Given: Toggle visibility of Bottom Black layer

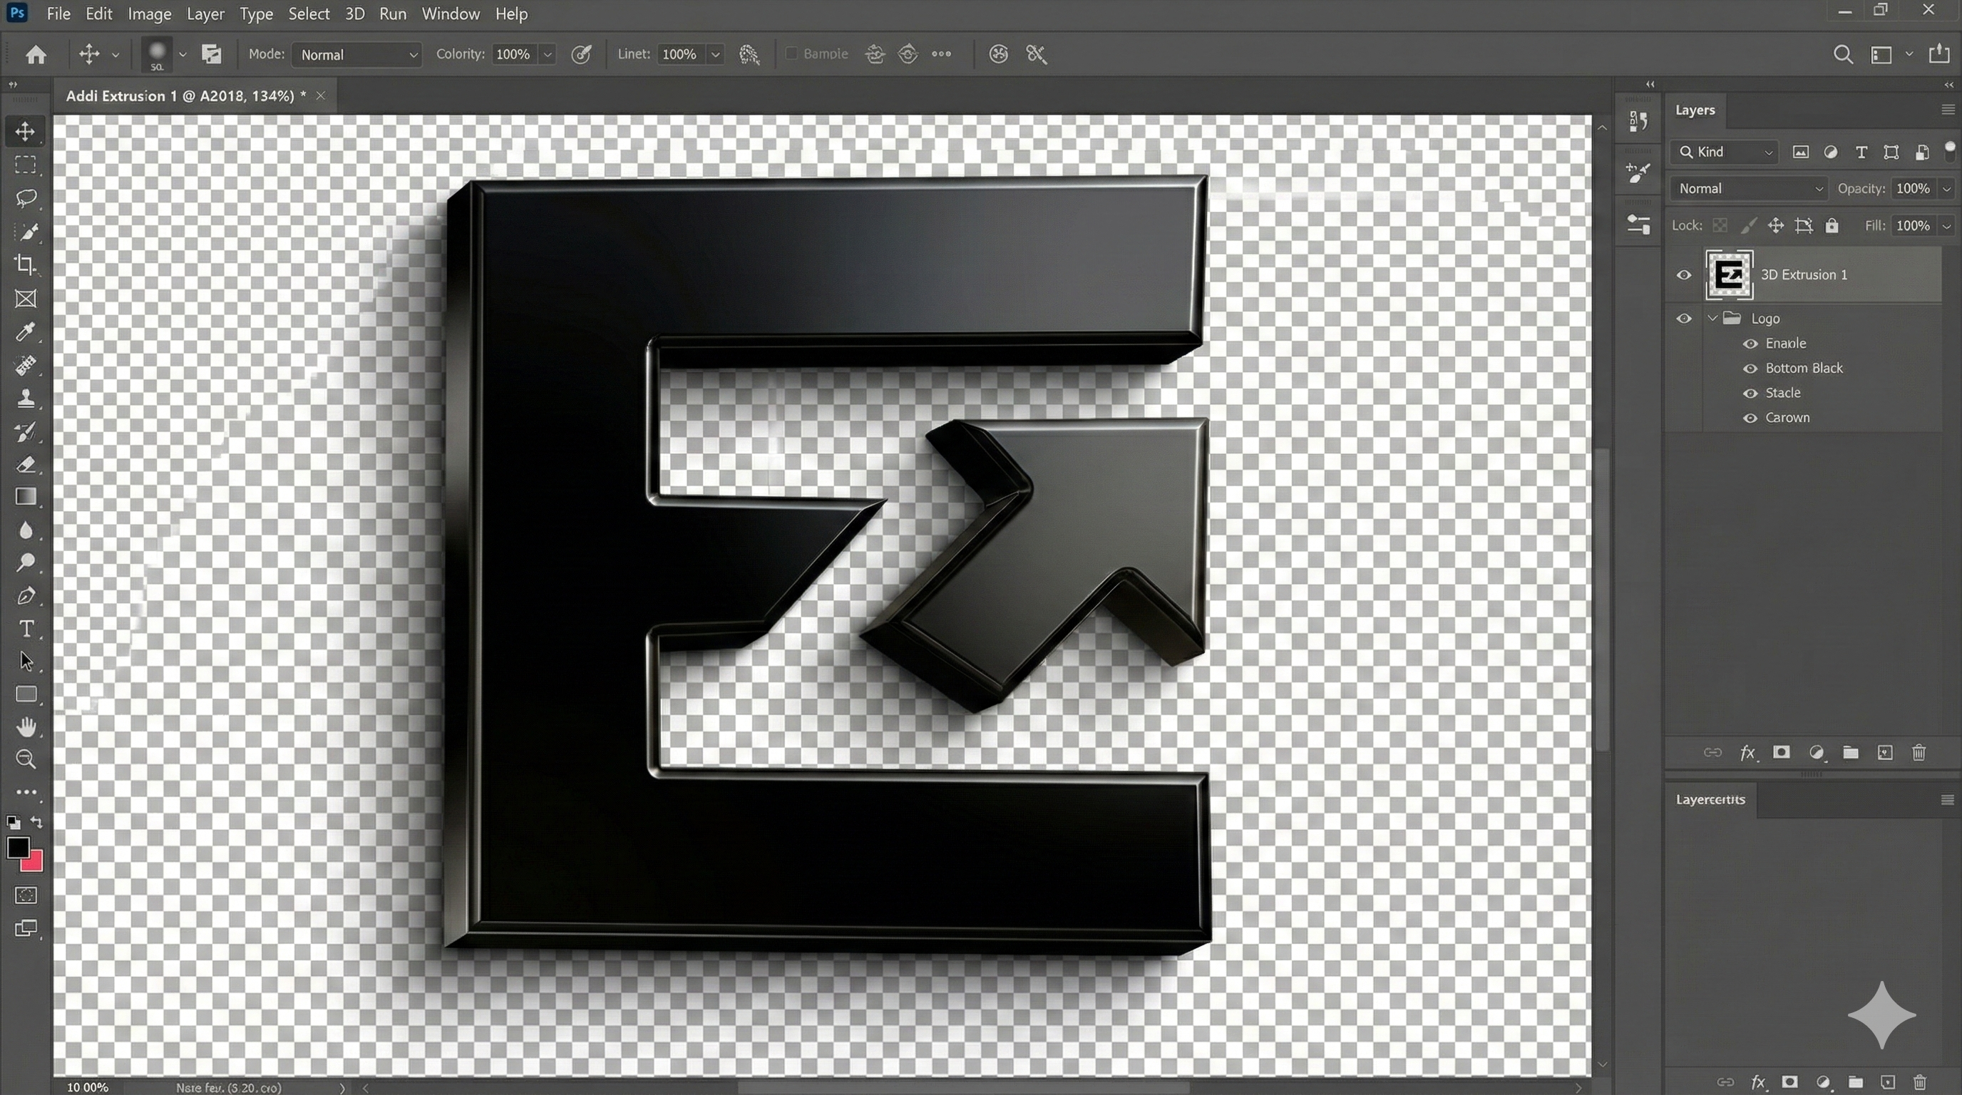Looking at the screenshot, I should [x=1750, y=368].
